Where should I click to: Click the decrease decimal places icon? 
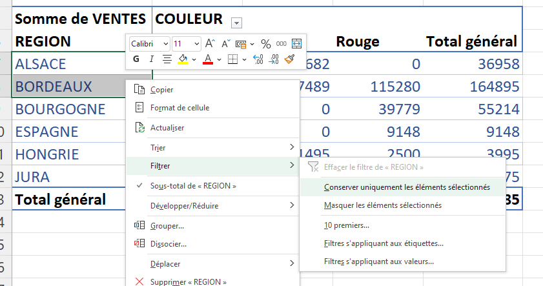pos(274,59)
